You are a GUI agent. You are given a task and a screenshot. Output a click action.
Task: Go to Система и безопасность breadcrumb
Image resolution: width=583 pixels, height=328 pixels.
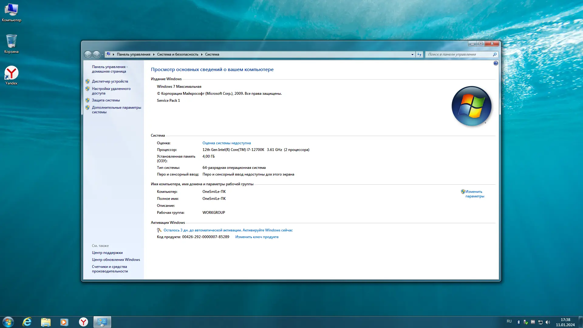pyautogui.click(x=177, y=54)
